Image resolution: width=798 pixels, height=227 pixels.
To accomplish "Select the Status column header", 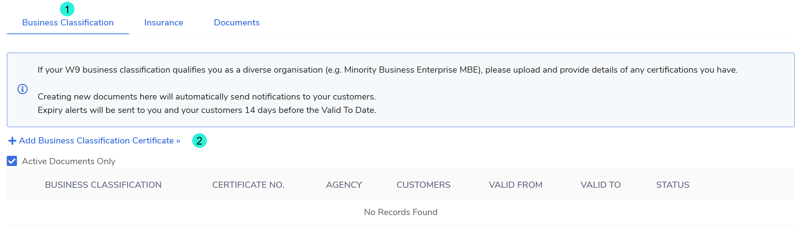I will [x=673, y=185].
